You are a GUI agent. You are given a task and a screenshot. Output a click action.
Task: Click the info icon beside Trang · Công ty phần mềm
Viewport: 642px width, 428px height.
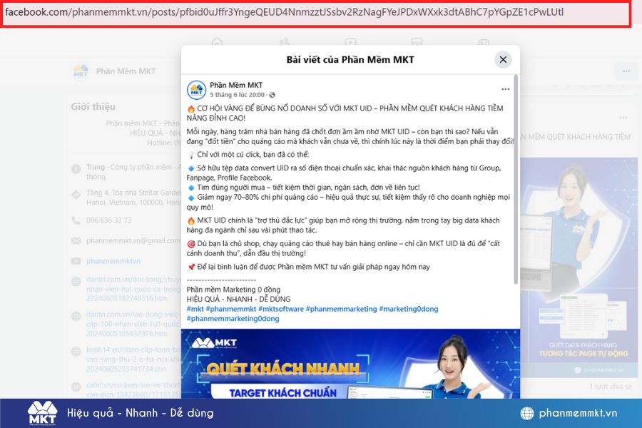point(76,169)
